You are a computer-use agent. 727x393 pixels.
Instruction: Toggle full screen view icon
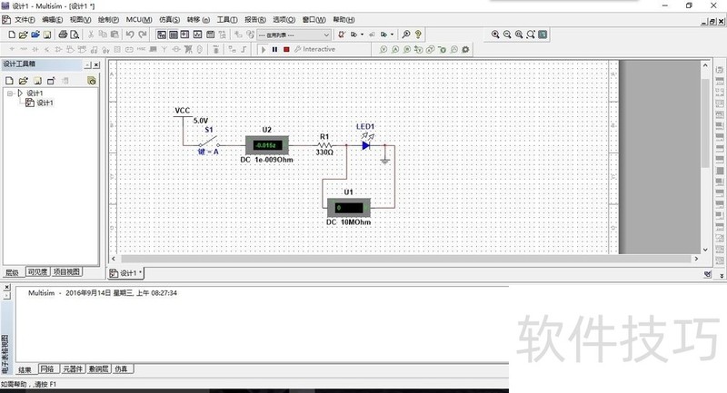(x=543, y=34)
